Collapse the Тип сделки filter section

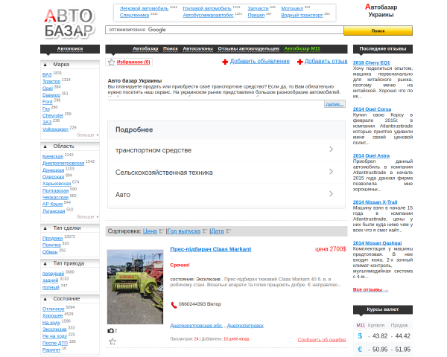pyautogui.click(x=45, y=228)
